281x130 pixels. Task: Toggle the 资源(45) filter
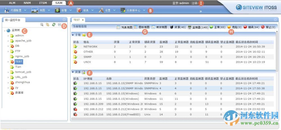point(178,27)
